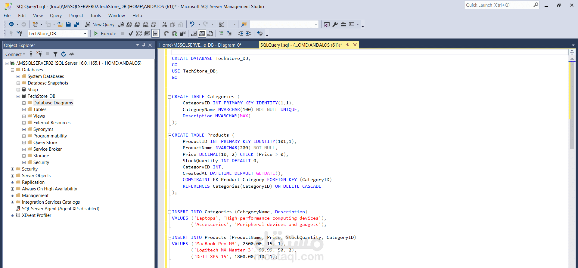
Task: Click the New Project toolbar icon
Action: point(35,24)
